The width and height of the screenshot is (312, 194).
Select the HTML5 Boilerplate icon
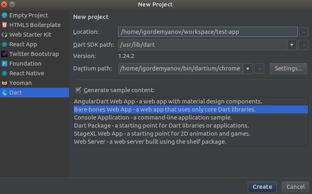pos(4,25)
